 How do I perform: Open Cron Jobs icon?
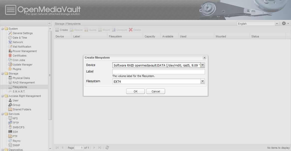click(10, 60)
